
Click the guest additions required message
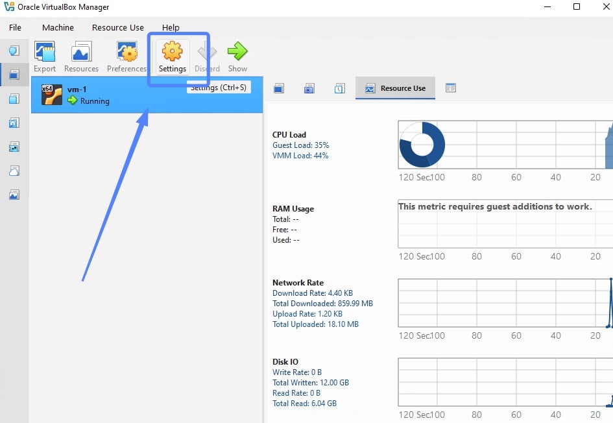[496, 206]
